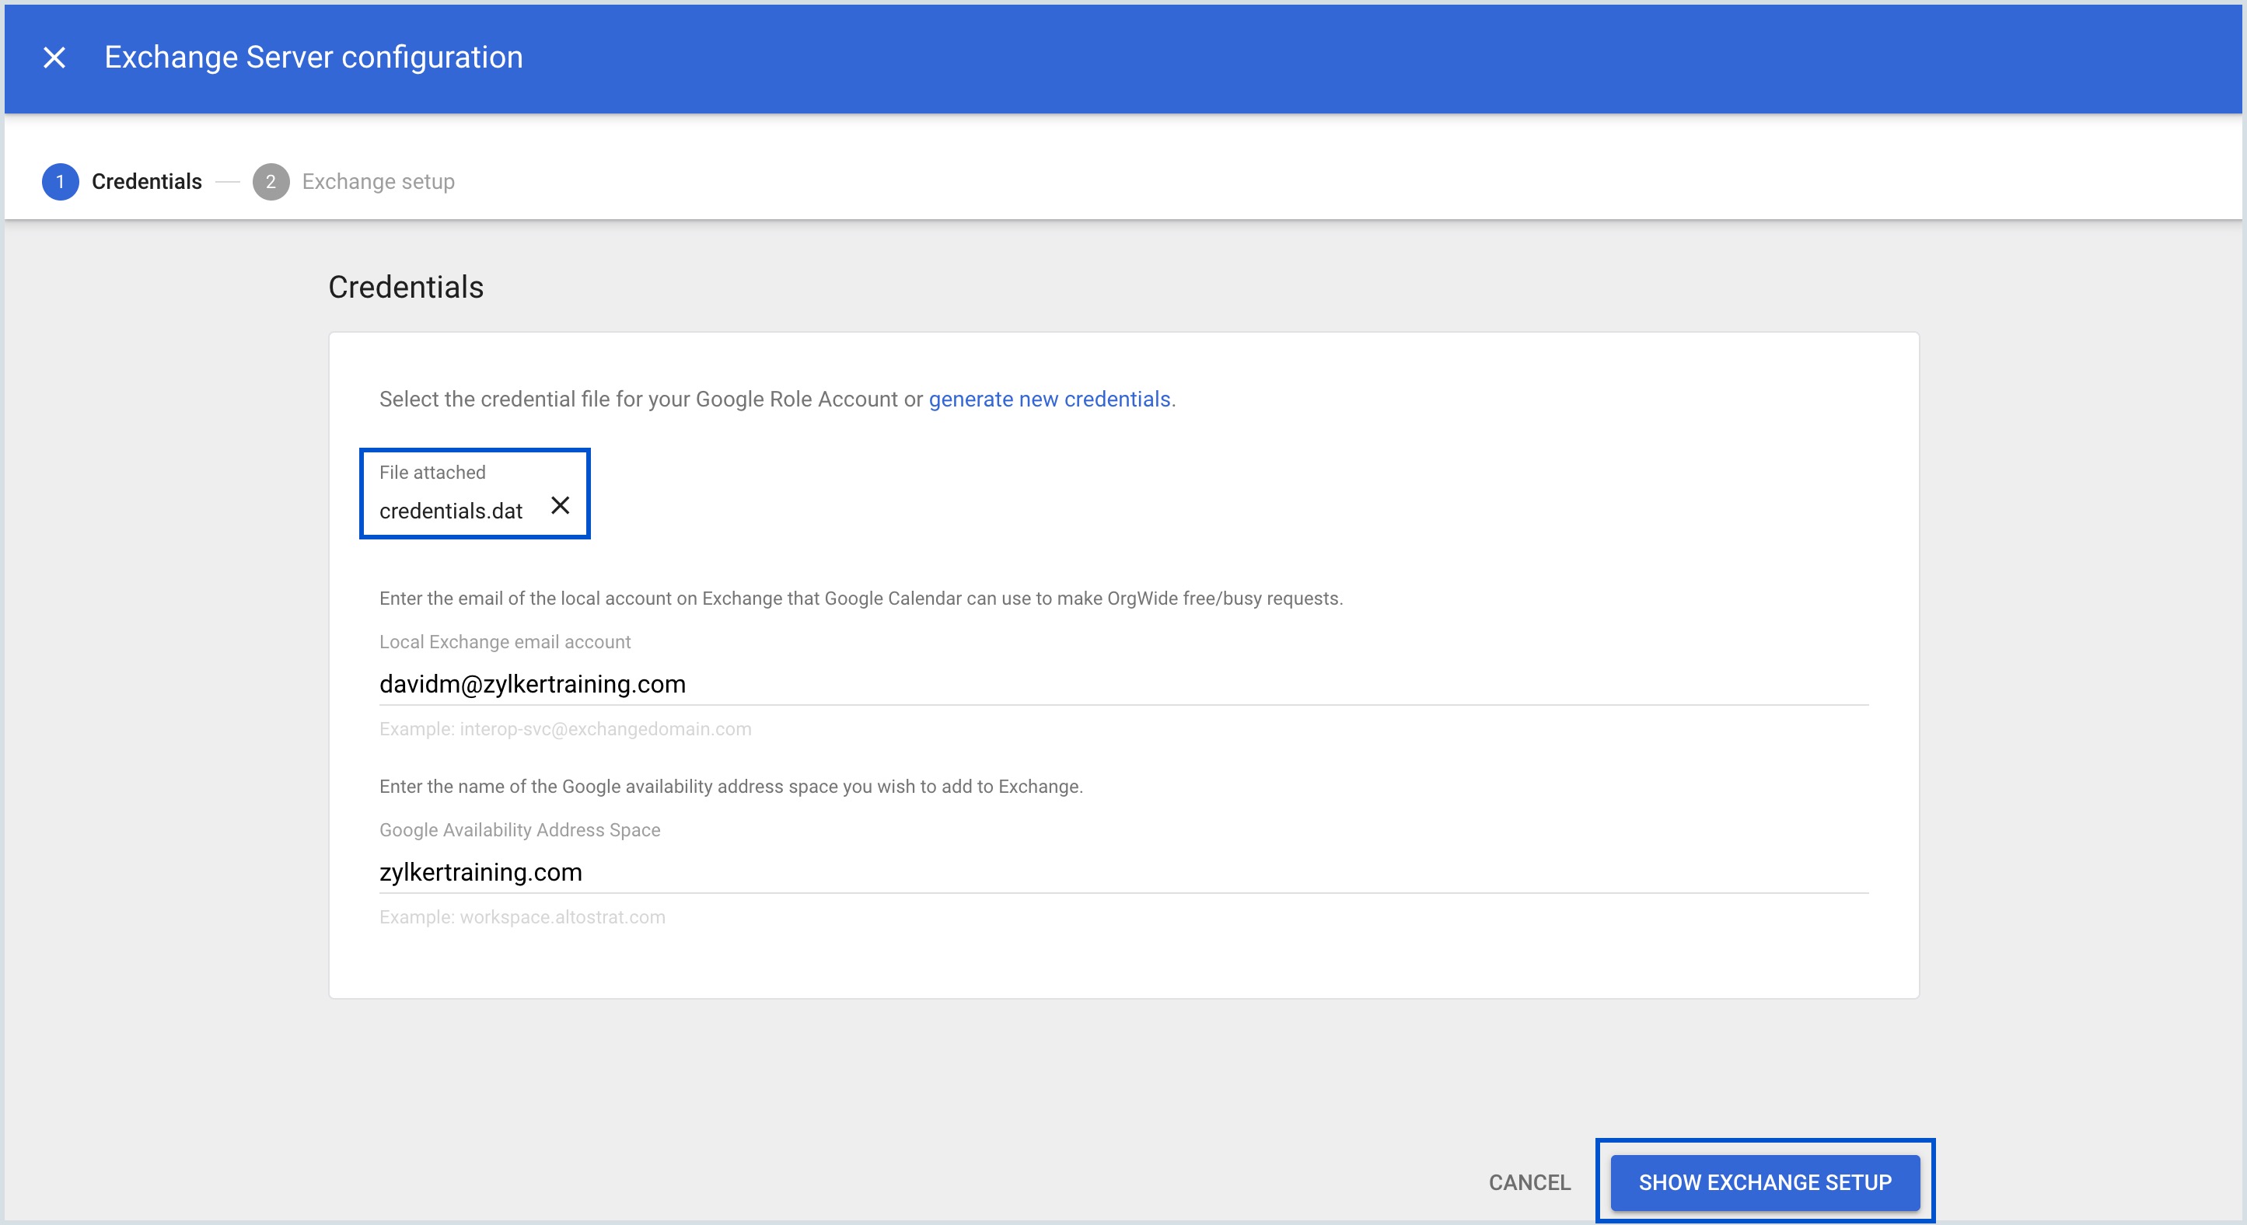Click the Exchange Server configuration title

pyautogui.click(x=314, y=58)
